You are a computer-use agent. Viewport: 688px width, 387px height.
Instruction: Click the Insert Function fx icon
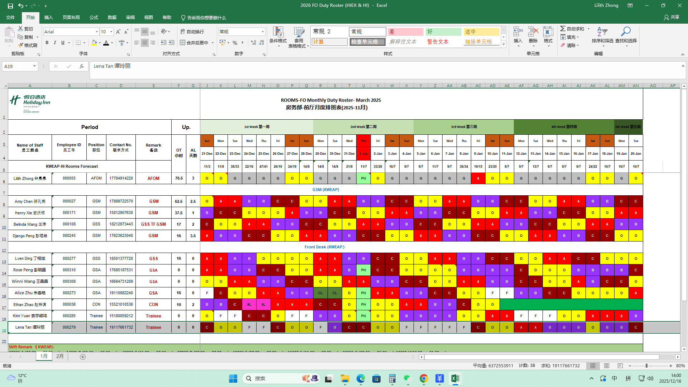[x=82, y=66]
